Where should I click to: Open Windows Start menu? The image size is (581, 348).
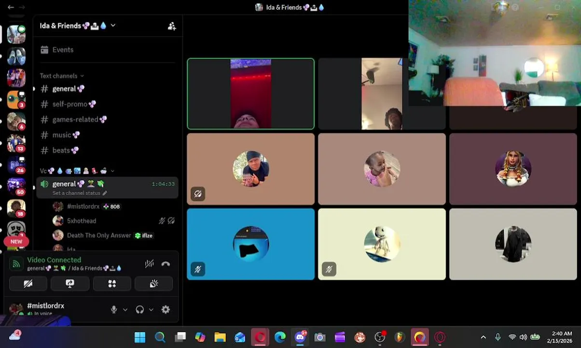[x=140, y=337]
